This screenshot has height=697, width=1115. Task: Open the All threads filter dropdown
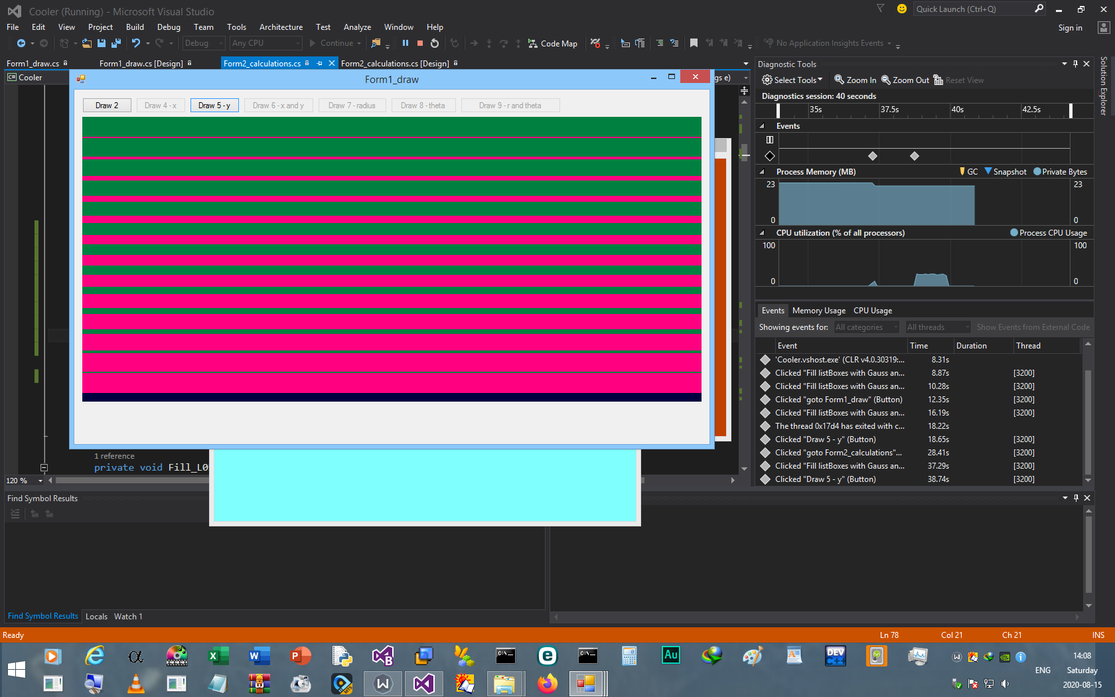(938, 327)
